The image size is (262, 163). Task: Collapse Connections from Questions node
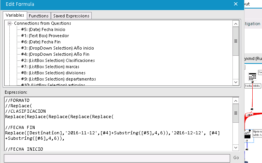10,24
